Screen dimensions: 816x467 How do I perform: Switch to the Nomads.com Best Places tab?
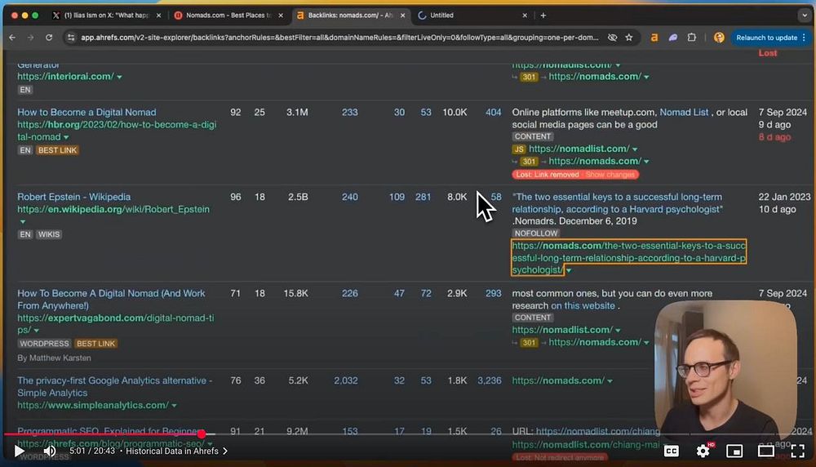[x=229, y=15]
